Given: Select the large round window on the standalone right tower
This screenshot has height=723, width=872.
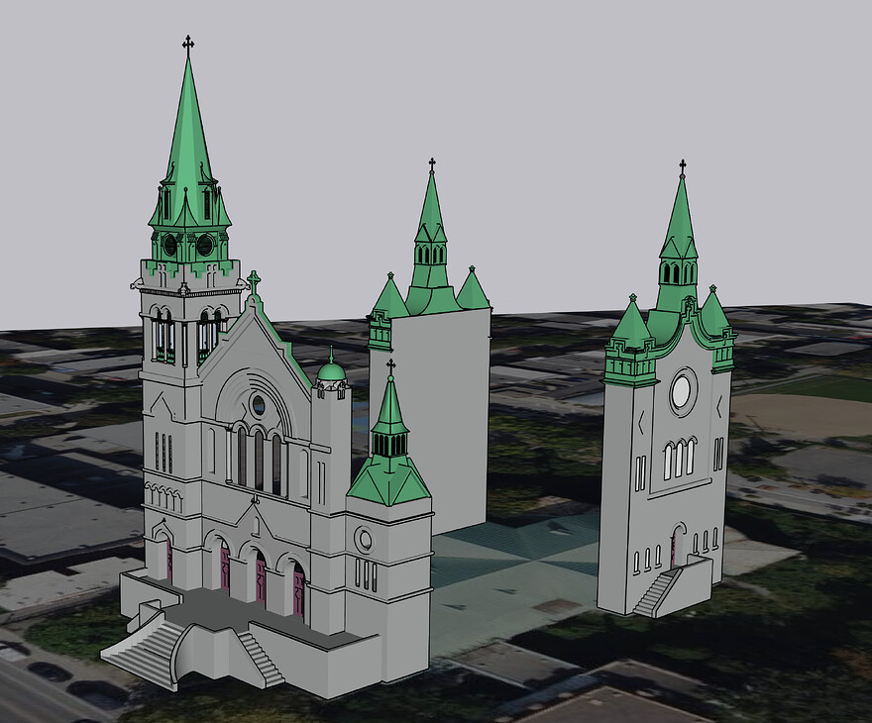Looking at the screenshot, I should point(682,392).
